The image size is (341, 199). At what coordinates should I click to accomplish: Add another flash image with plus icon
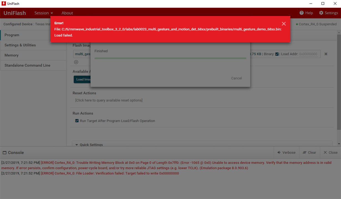[76, 62]
